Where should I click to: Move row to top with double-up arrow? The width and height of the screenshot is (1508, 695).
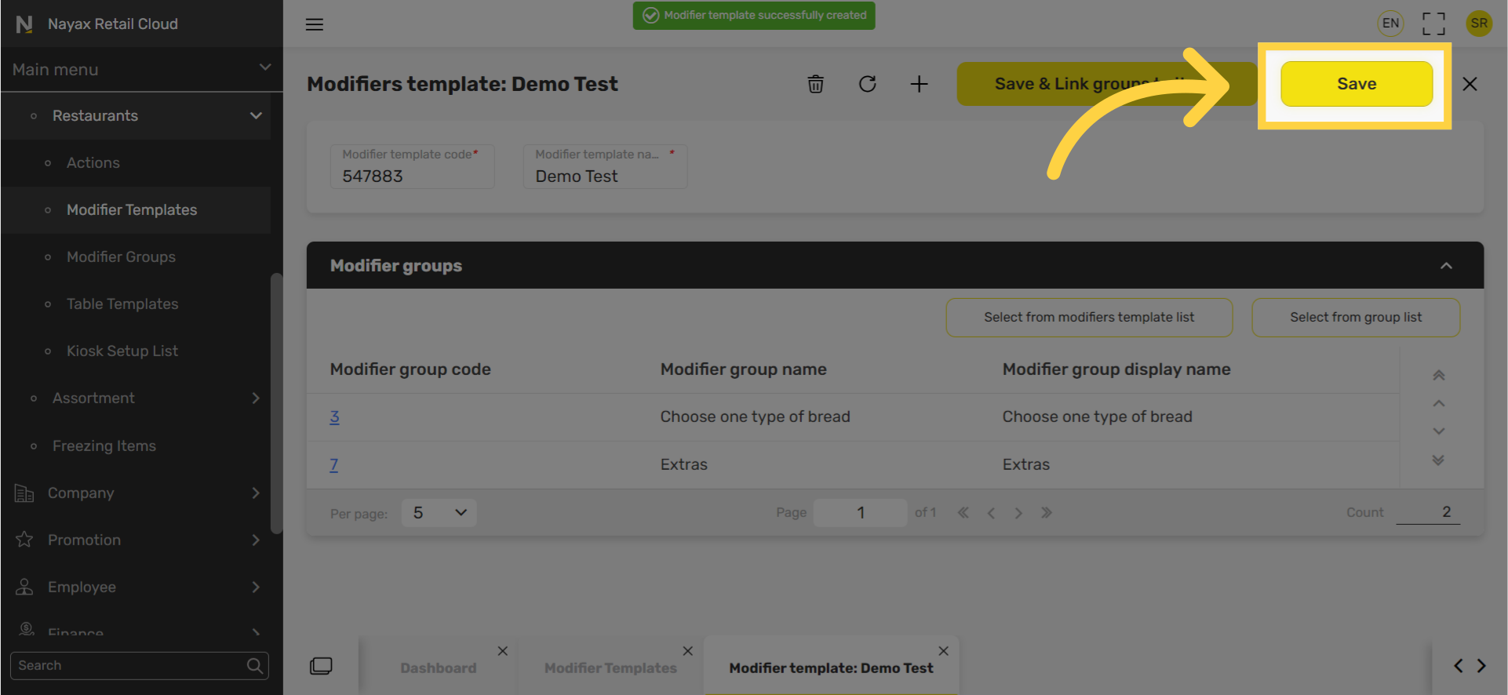click(x=1438, y=375)
